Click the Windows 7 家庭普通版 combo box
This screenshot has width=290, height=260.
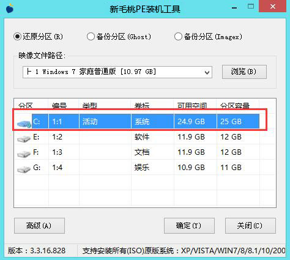[117, 72]
